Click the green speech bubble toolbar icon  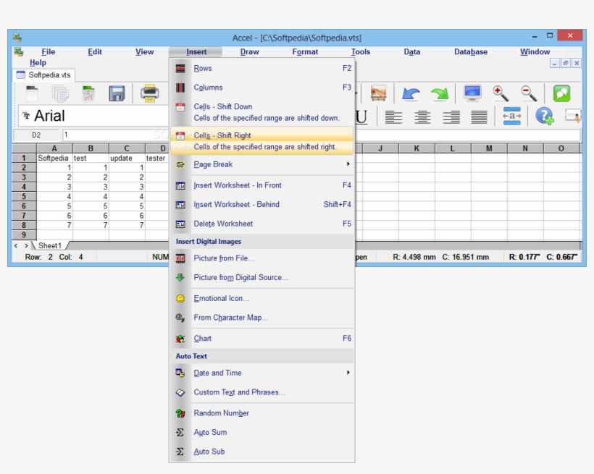(563, 92)
